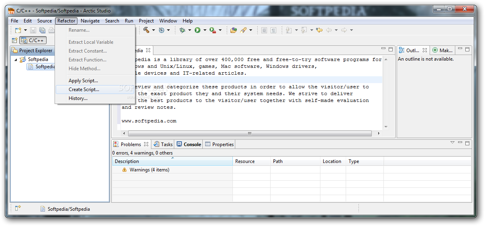The width and height of the screenshot is (485, 226).
Task: Open the Search menu
Action: (x=112, y=21)
